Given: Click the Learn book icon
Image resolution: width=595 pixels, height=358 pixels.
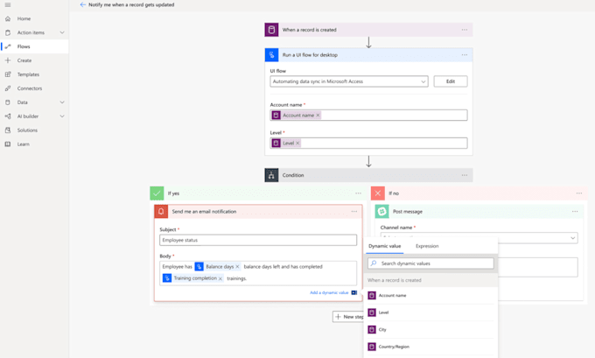Looking at the screenshot, I should tap(8, 144).
